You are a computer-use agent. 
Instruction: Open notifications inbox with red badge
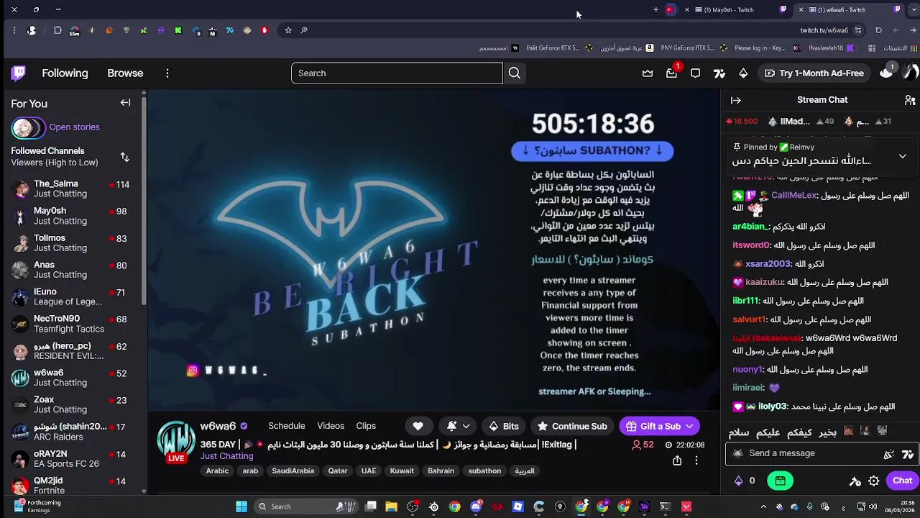pyautogui.click(x=671, y=73)
